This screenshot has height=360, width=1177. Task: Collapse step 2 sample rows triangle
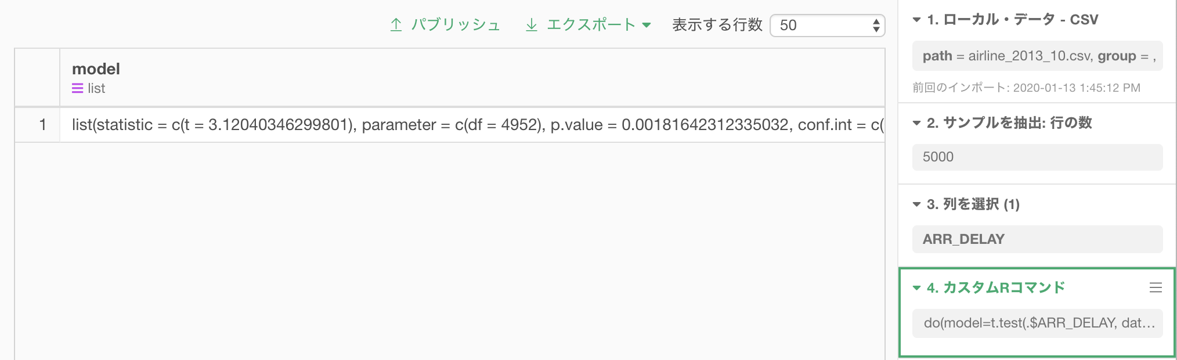(916, 123)
